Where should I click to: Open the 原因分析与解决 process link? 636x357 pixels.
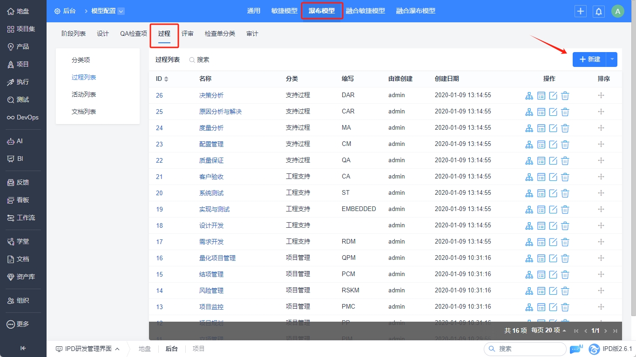[x=220, y=112]
